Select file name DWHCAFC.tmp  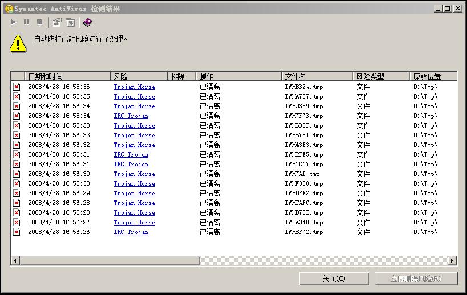pos(304,203)
